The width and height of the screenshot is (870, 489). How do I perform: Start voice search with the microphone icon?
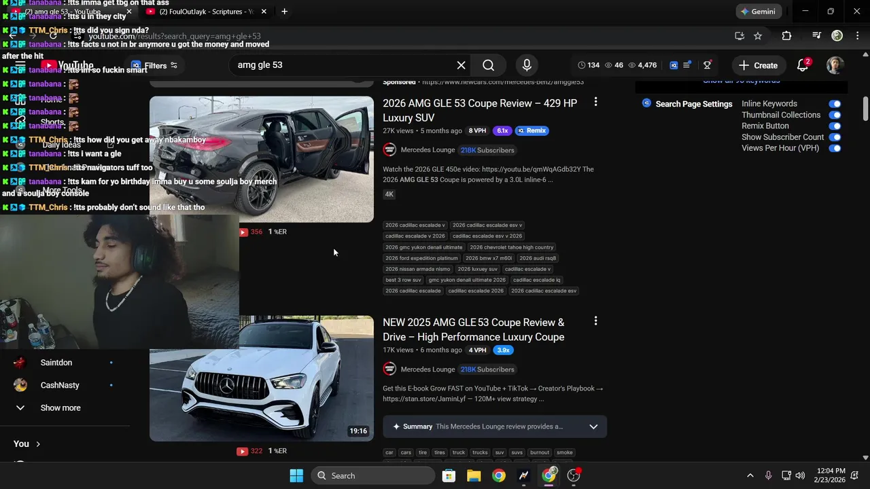click(527, 65)
